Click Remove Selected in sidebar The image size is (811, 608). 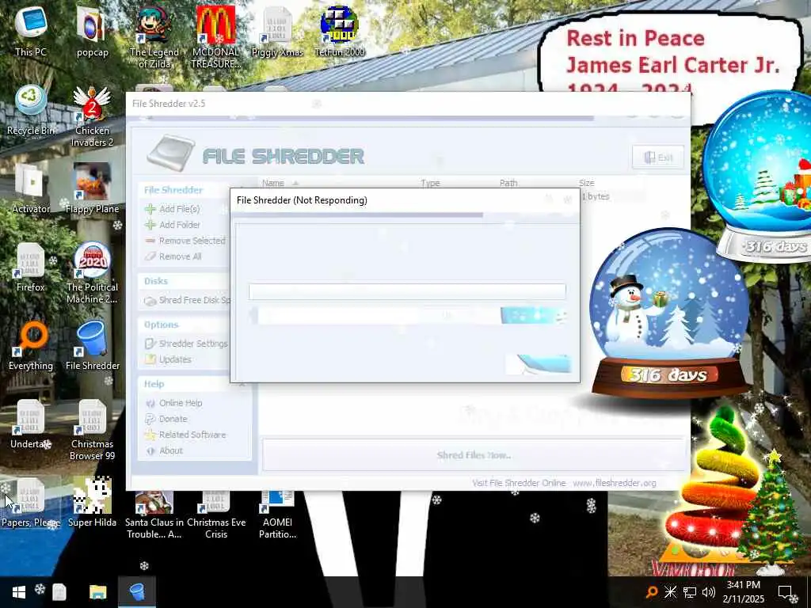tap(185, 241)
